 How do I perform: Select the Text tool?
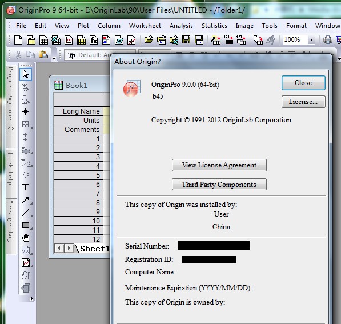pyautogui.click(x=26, y=187)
